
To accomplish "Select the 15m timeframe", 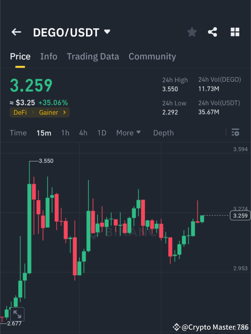I will point(44,133).
